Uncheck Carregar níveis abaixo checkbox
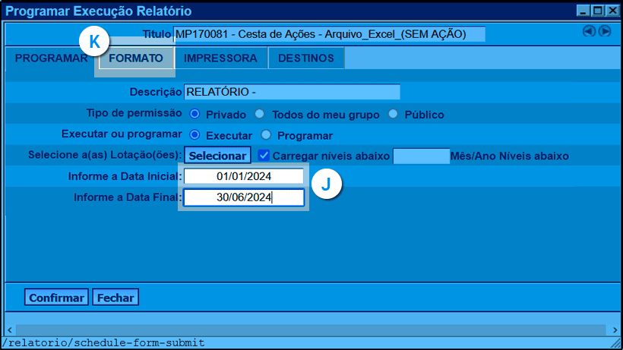The image size is (623, 350). [264, 155]
